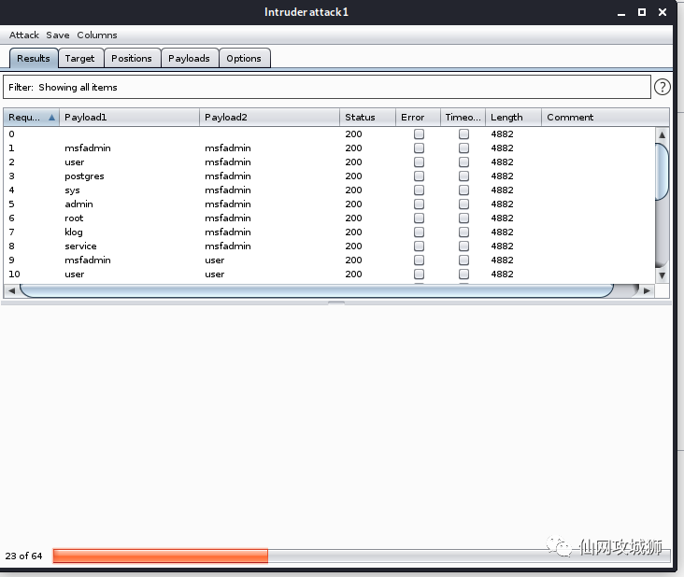
Task: Sort by Payload2 column header
Action: (270, 118)
